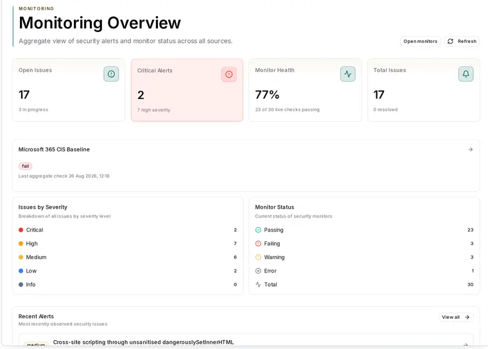Screen dimensions: 488x349
Task: Click the Total Issues bell icon
Action: pyautogui.click(x=466, y=74)
